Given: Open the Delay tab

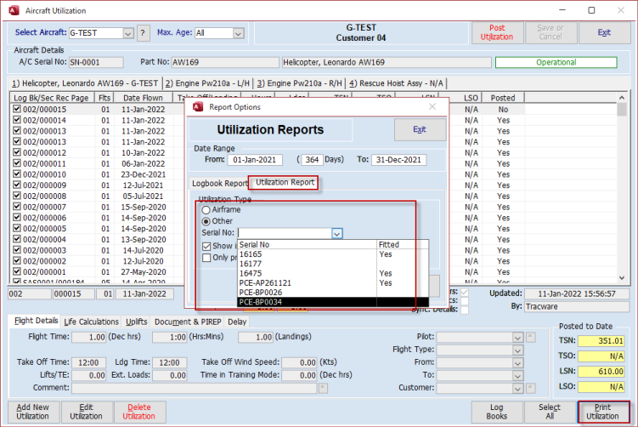Looking at the screenshot, I should (x=237, y=322).
